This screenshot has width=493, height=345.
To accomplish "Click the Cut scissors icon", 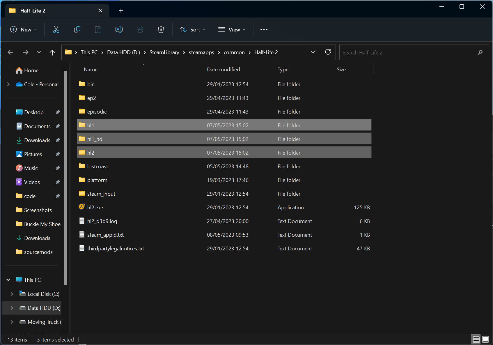I will (x=56, y=29).
